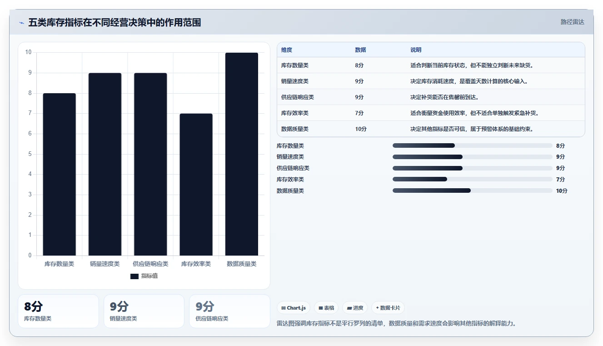
Task: Click the 库存数量类 progress bar
Action: (473, 145)
